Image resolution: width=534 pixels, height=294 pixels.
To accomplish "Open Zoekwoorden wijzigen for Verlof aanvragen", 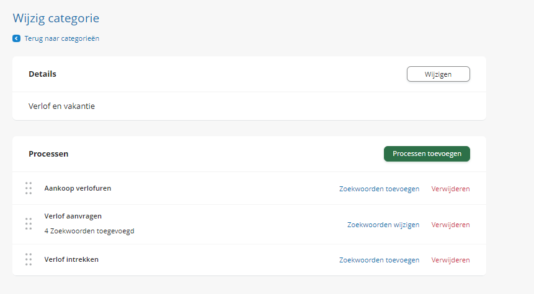I will [383, 225].
